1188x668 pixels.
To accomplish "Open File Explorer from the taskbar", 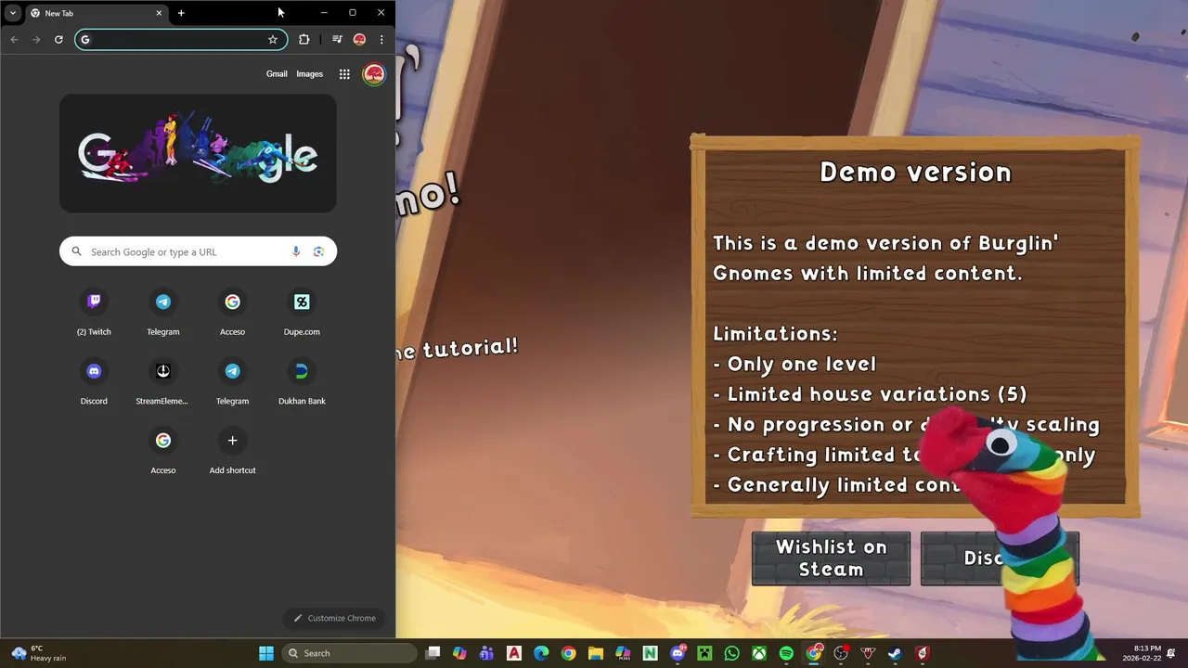I will click(596, 653).
